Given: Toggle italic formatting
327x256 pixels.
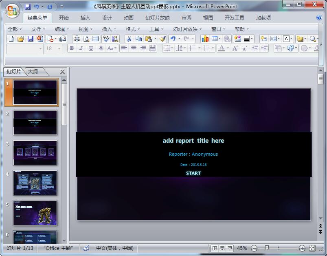Looking at the screenshot, I should coord(81,48).
